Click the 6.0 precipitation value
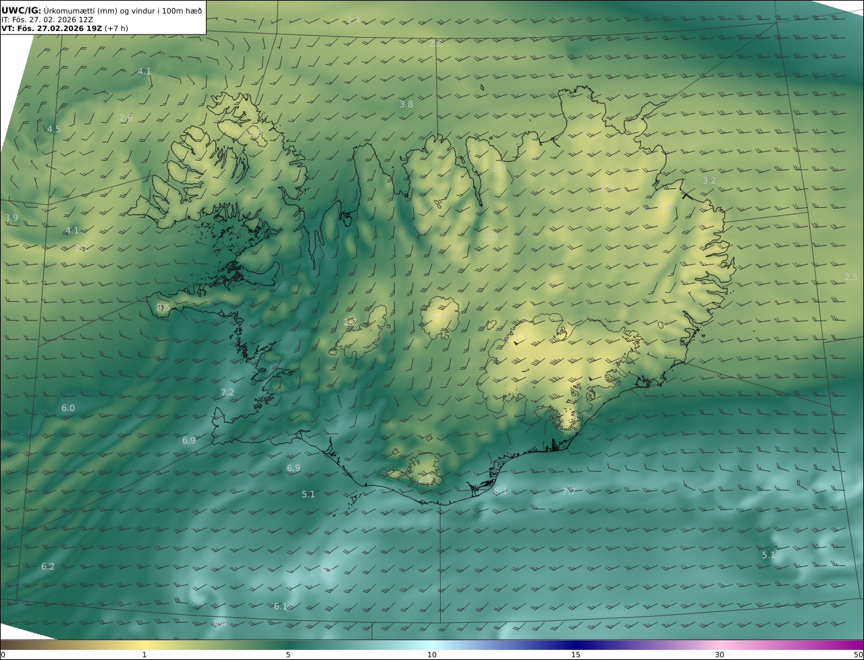This screenshot has width=864, height=660. tap(68, 408)
